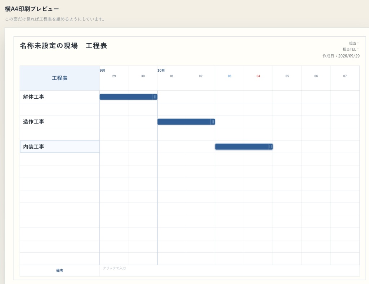Grab the resize handle on 造作工事 bar
The width and height of the screenshot is (369, 284).
coord(213,122)
